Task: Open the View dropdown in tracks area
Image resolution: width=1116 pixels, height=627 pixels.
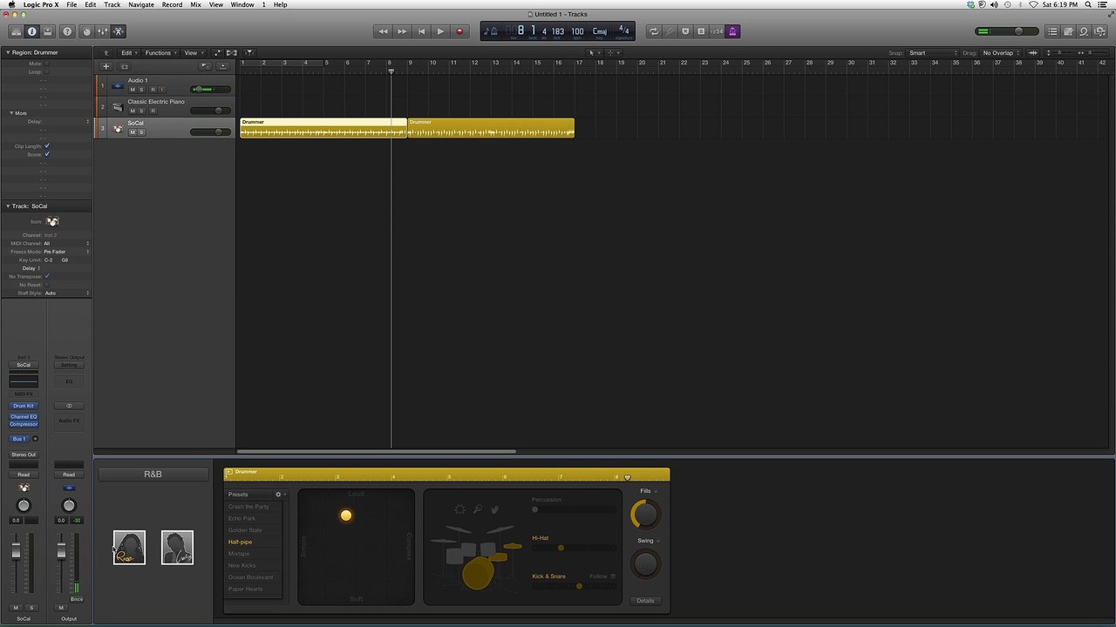Action: (192, 53)
